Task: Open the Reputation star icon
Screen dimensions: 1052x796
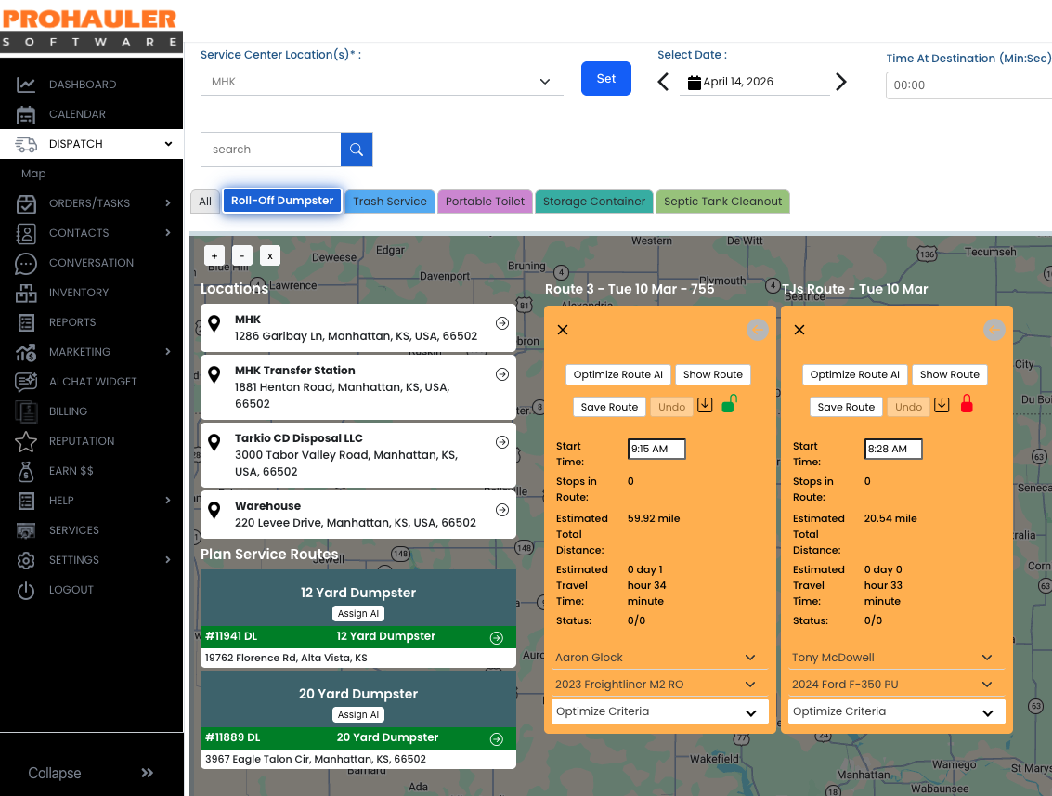Action: click(25, 441)
